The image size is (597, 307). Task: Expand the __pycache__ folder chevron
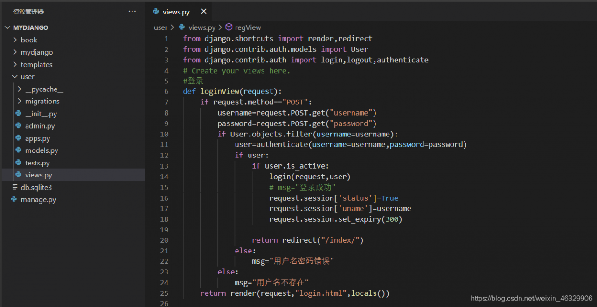(x=20, y=89)
